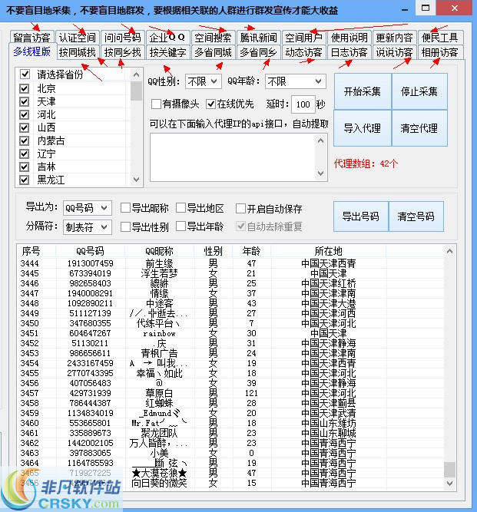Screen dimensions: 477x512
Task: Open the 导出为 QQ号码 dropdown
Action: pos(88,208)
